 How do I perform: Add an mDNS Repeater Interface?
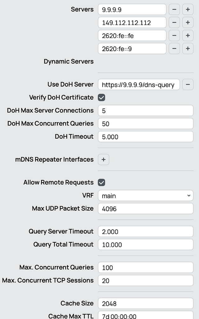click(x=103, y=159)
